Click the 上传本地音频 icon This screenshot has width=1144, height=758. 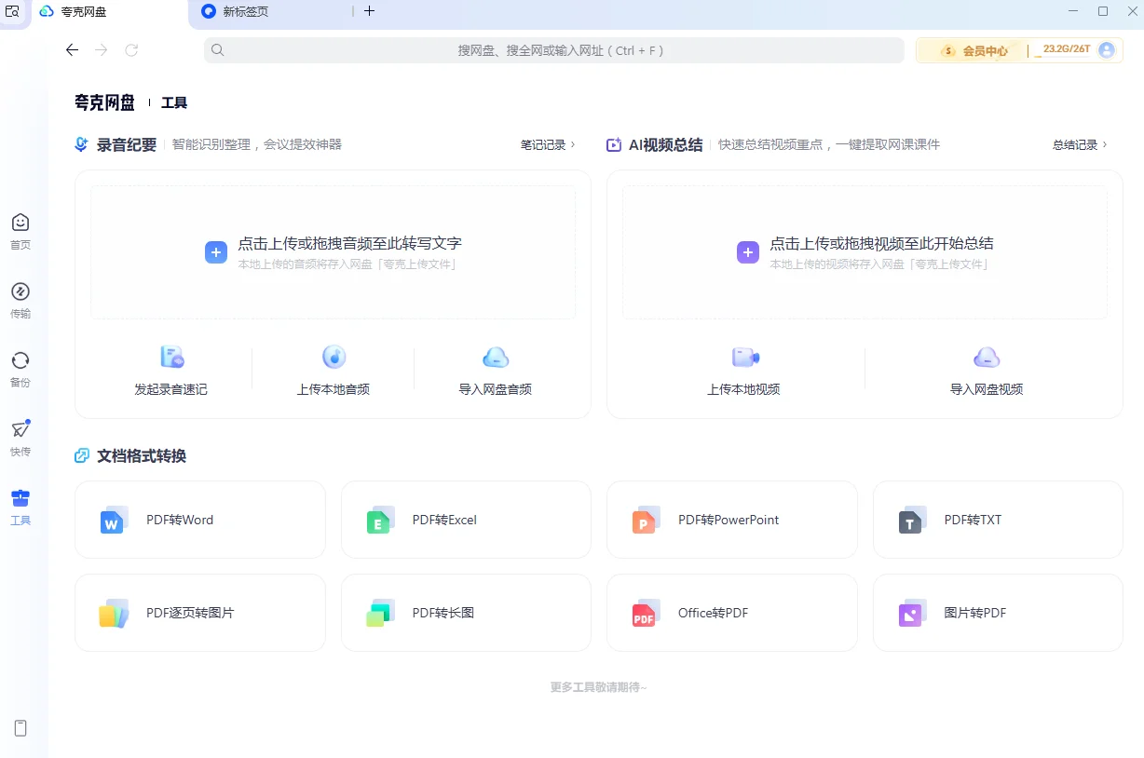click(334, 357)
